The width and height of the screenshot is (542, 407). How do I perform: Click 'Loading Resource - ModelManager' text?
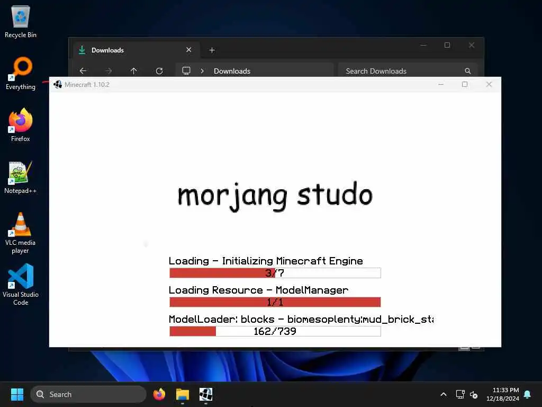coord(258,290)
